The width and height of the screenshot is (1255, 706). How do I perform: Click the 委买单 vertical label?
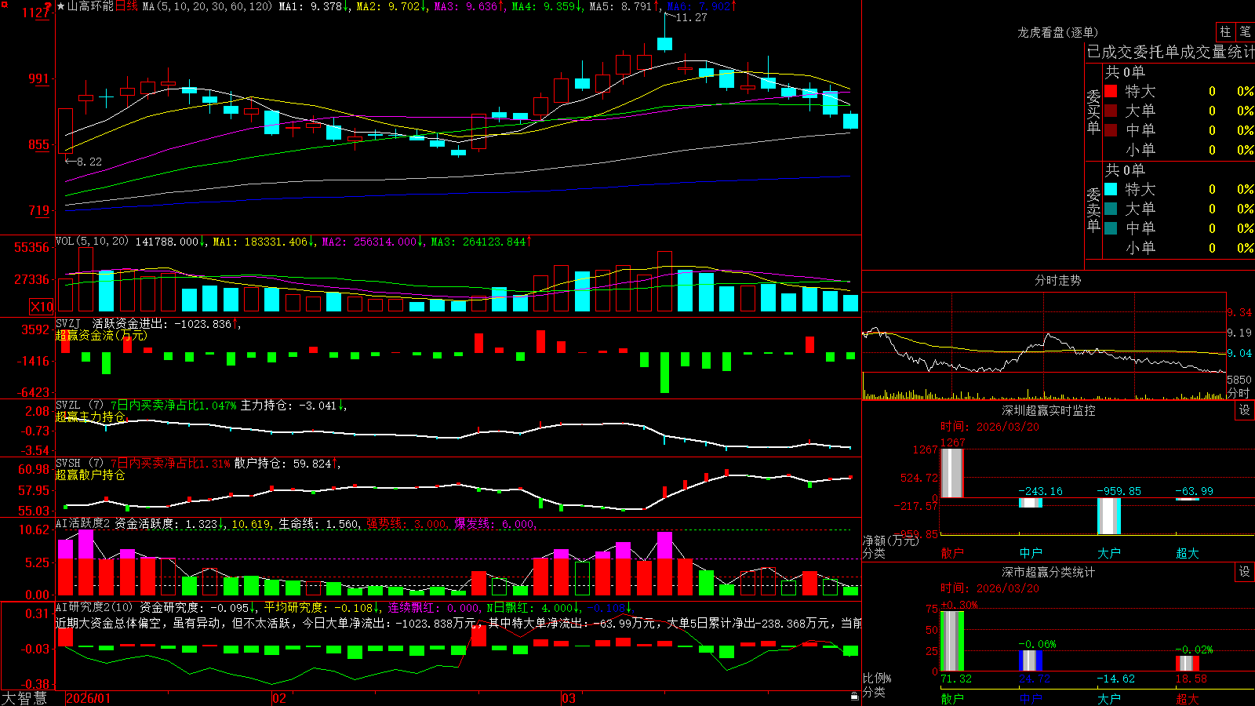[1093, 111]
